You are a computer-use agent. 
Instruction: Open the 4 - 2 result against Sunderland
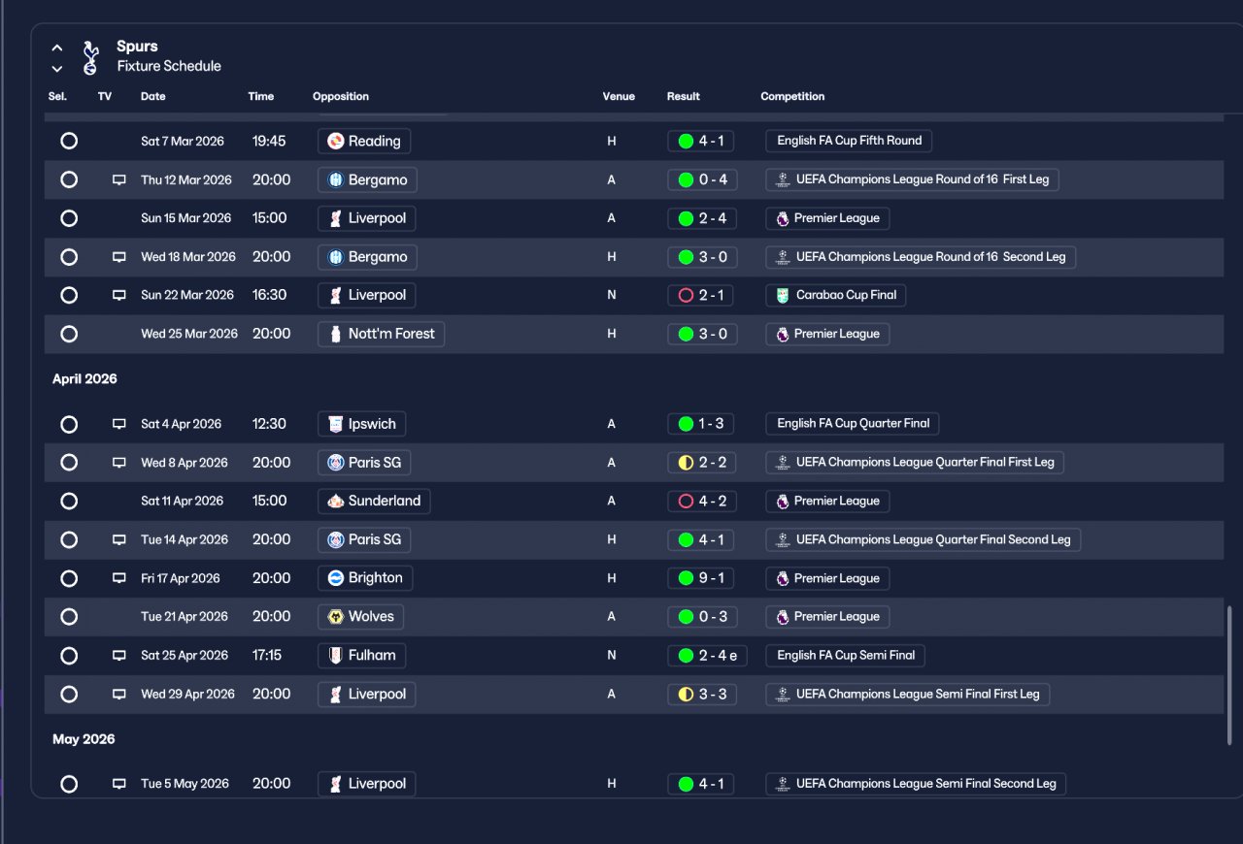tap(701, 502)
